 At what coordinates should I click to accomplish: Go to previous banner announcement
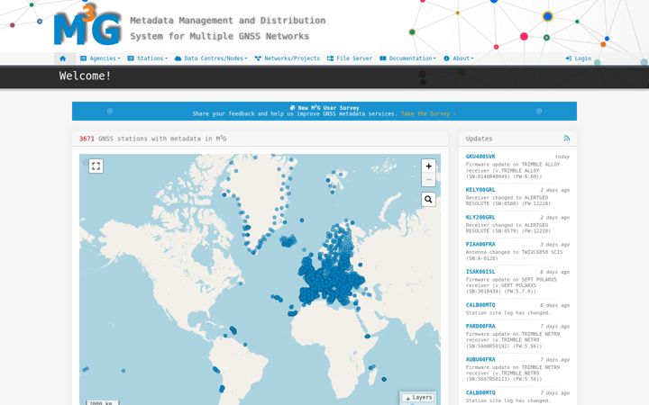point(110,112)
